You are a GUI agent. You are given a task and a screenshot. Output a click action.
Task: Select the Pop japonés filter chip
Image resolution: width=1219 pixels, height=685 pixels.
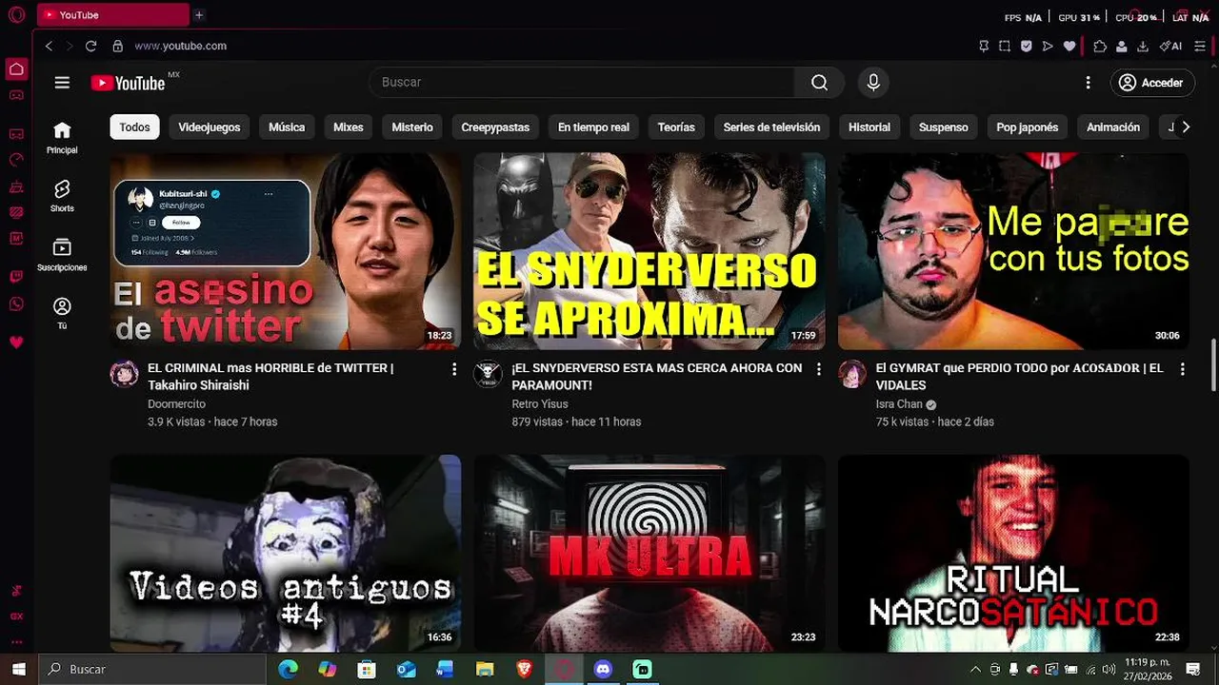(1027, 127)
